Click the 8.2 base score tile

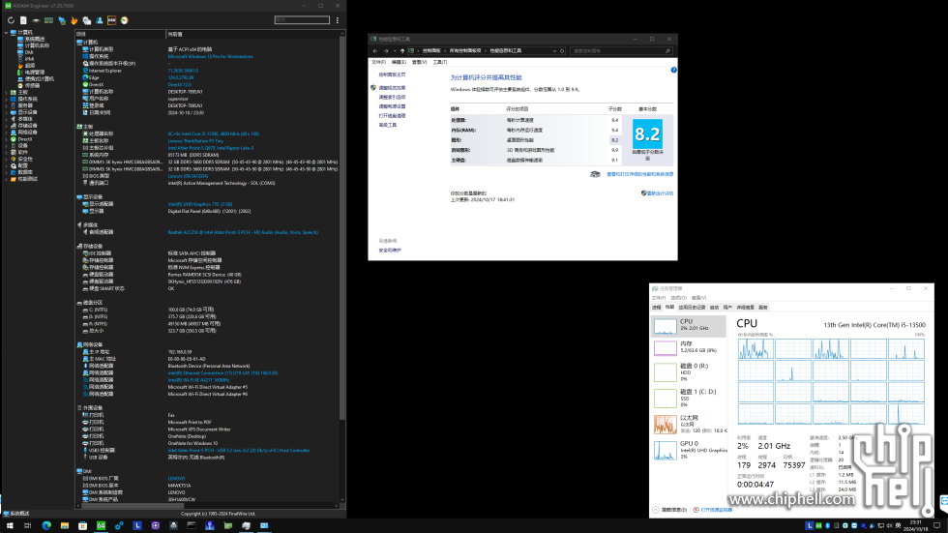tap(647, 133)
